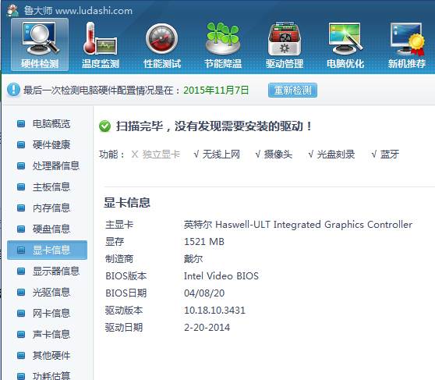435x380 pixels.
Task: Click the blue info exclamation icon
Action: 13,90
